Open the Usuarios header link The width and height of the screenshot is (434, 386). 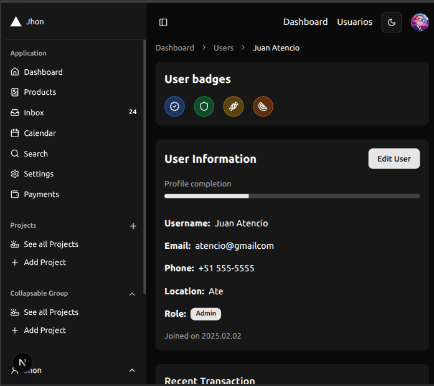point(354,22)
